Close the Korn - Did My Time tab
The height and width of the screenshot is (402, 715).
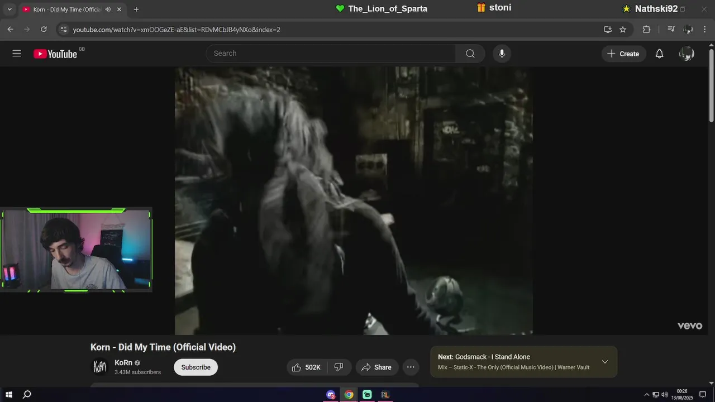119,9
